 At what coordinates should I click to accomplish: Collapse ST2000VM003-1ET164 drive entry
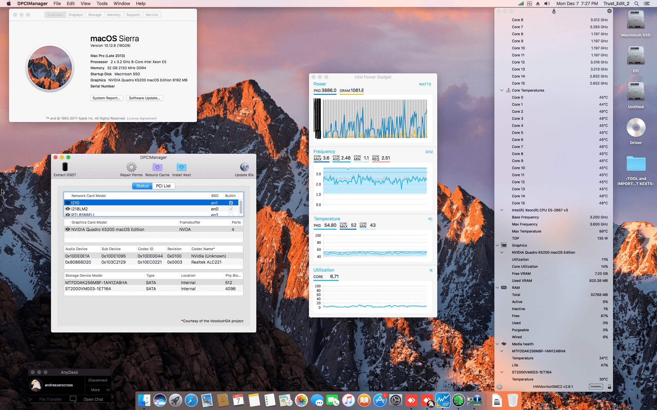coord(502,372)
